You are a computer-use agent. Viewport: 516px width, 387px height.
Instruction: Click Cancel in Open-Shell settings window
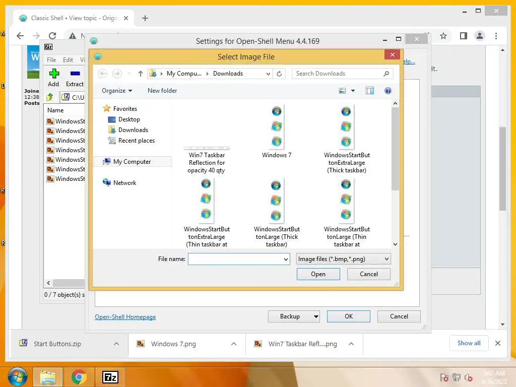399,316
